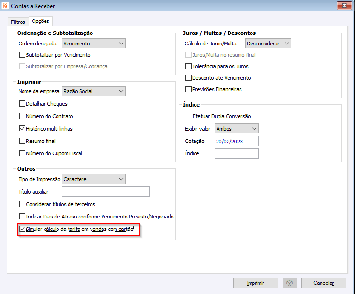Select the Opções tab

point(40,22)
